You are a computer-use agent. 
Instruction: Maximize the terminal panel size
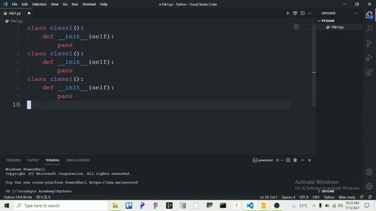pos(303,160)
